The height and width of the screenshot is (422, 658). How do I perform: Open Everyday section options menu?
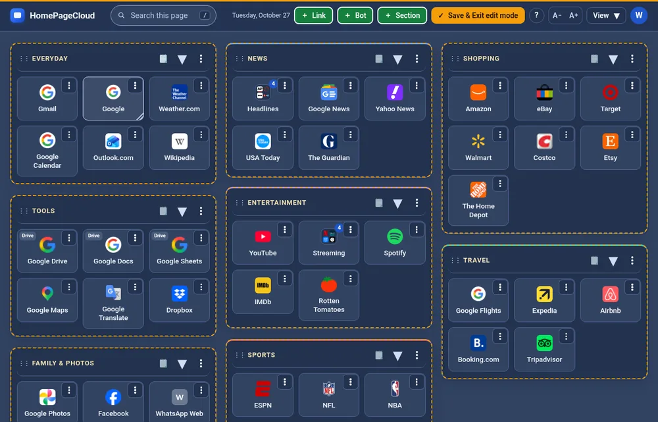pos(201,59)
